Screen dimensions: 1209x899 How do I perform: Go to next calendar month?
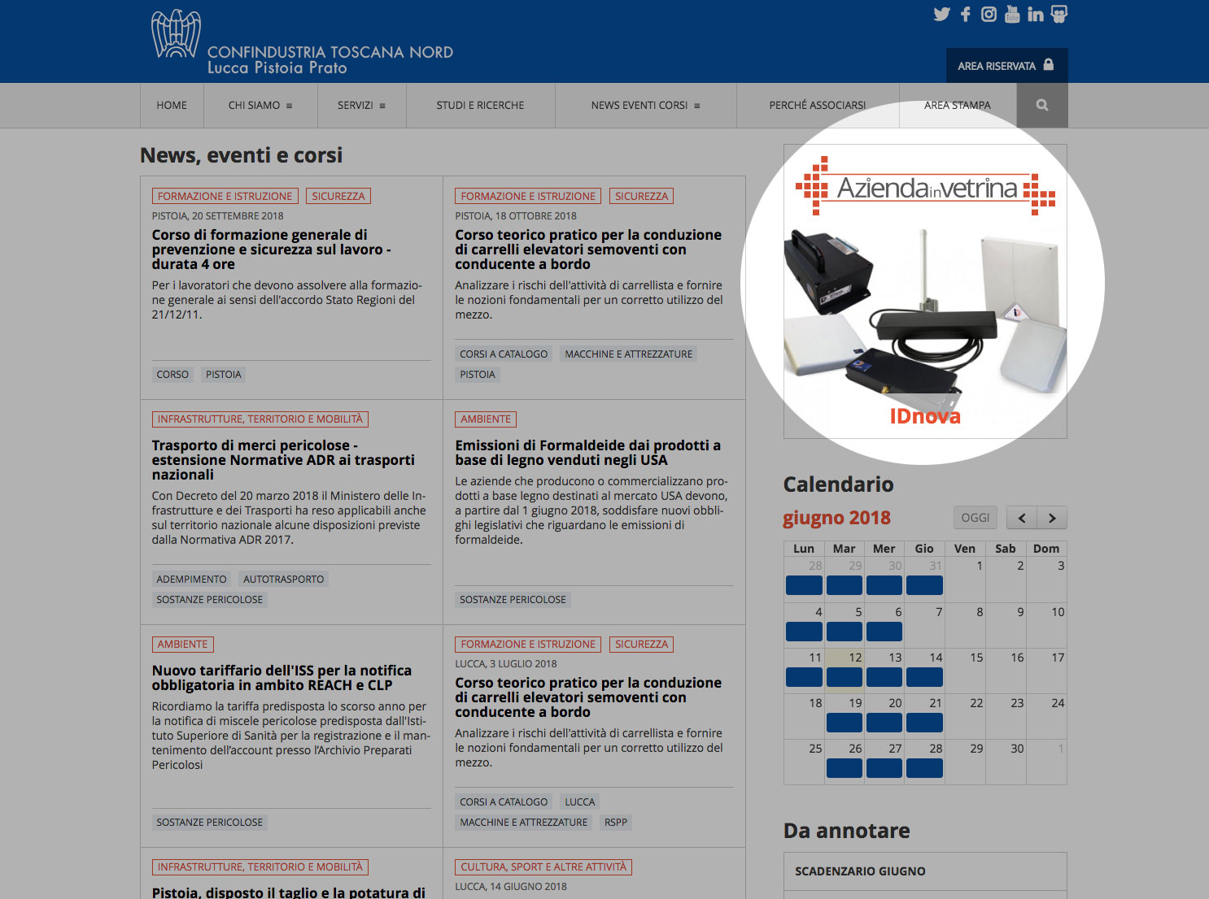point(1051,518)
